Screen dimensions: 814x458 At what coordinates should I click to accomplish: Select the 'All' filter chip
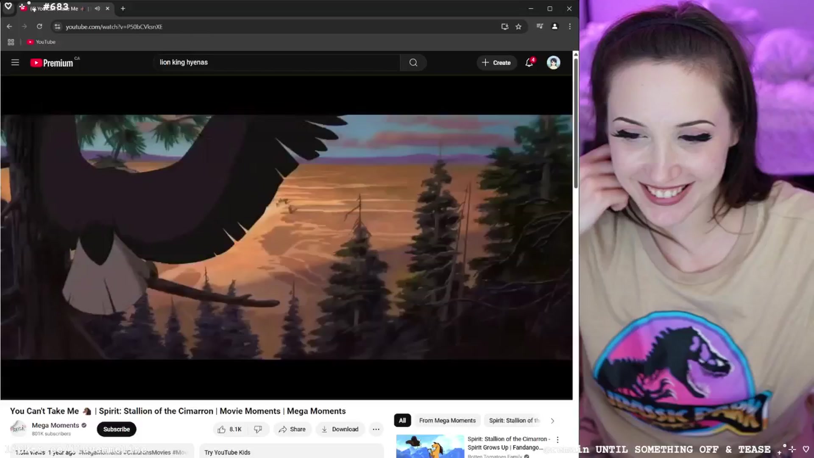point(402,421)
